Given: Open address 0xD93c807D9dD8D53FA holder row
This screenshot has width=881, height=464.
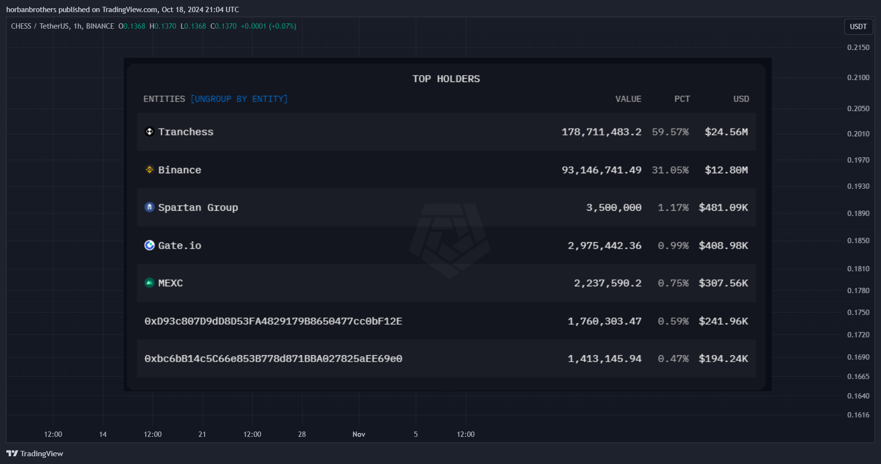Looking at the screenshot, I should click(446, 321).
